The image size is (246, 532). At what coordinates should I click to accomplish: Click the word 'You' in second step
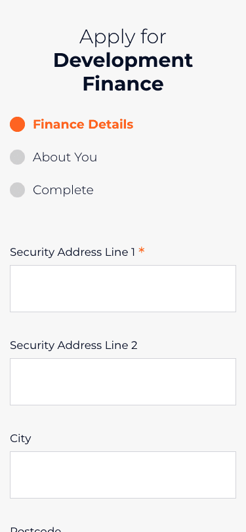[x=86, y=157]
